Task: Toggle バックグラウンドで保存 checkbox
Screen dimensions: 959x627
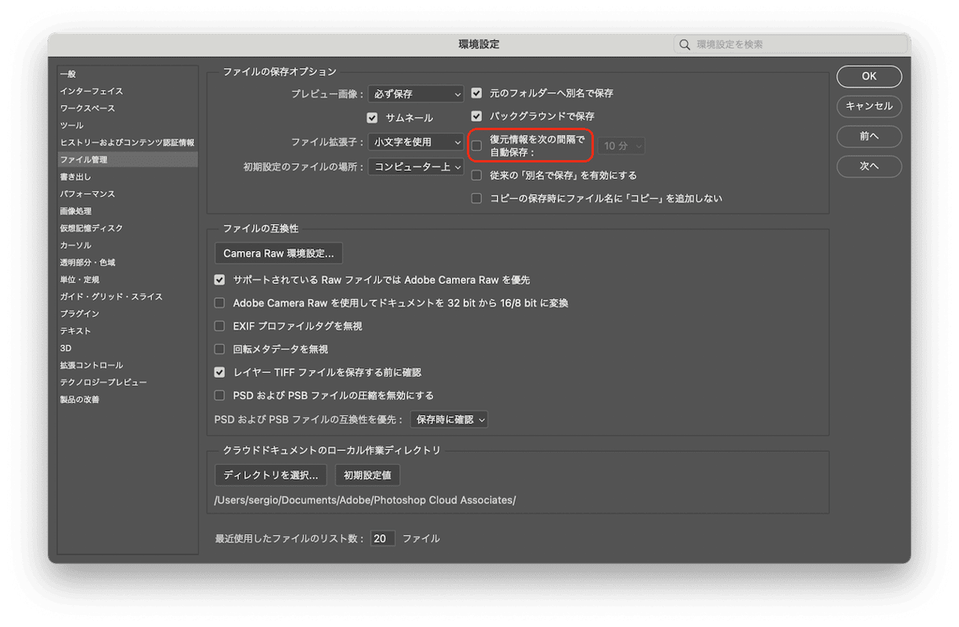Action: (x=476, y=116)
